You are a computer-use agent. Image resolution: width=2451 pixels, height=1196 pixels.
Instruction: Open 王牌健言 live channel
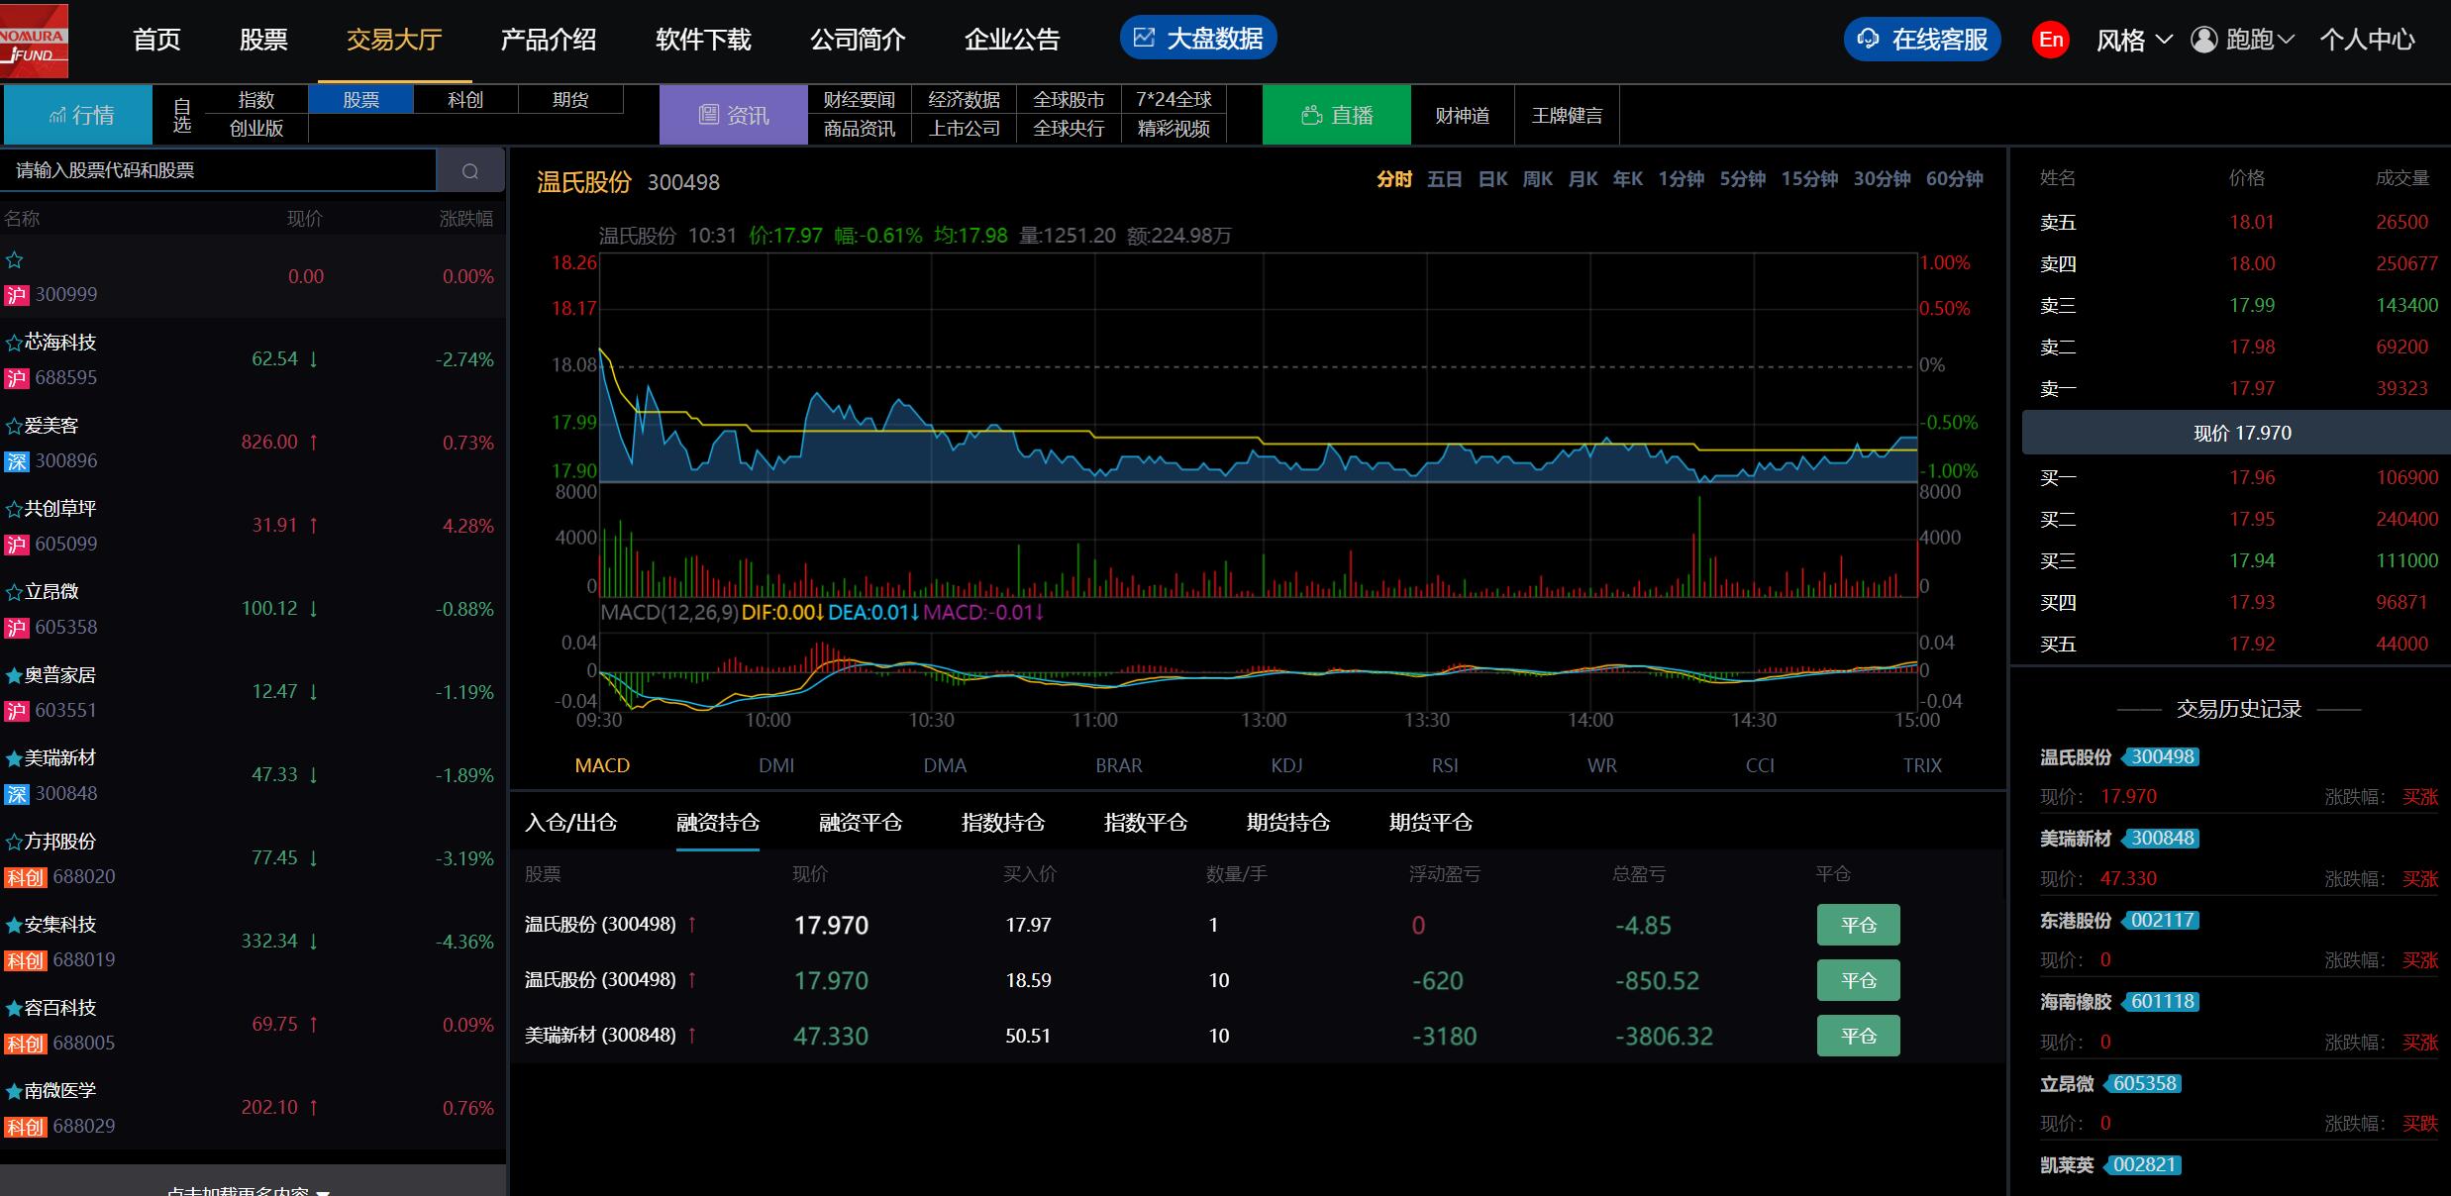(1567, 115)
